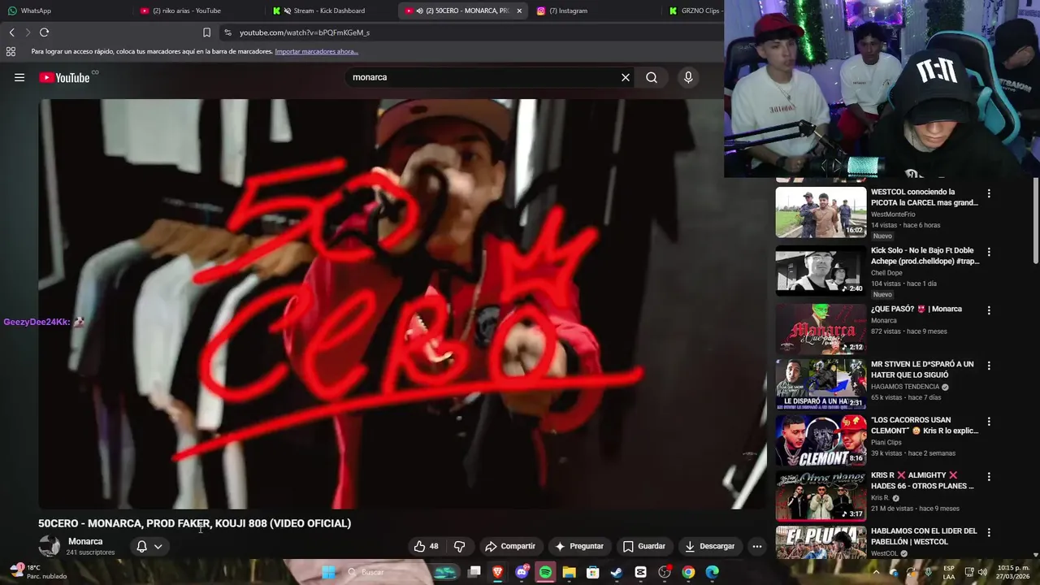Open Otros planes KRIS R thumbnail
The image size is (1040, 585).
(x=821, y=496)
